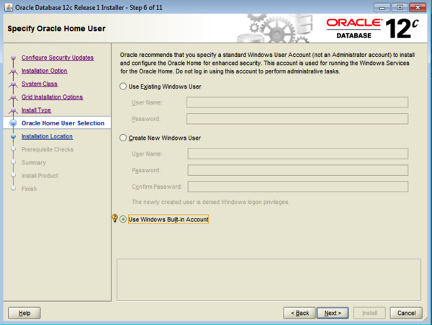This screenshot has height=325, width=432.
Task: Jump to System Class step
Action: [x=40, y=84]
